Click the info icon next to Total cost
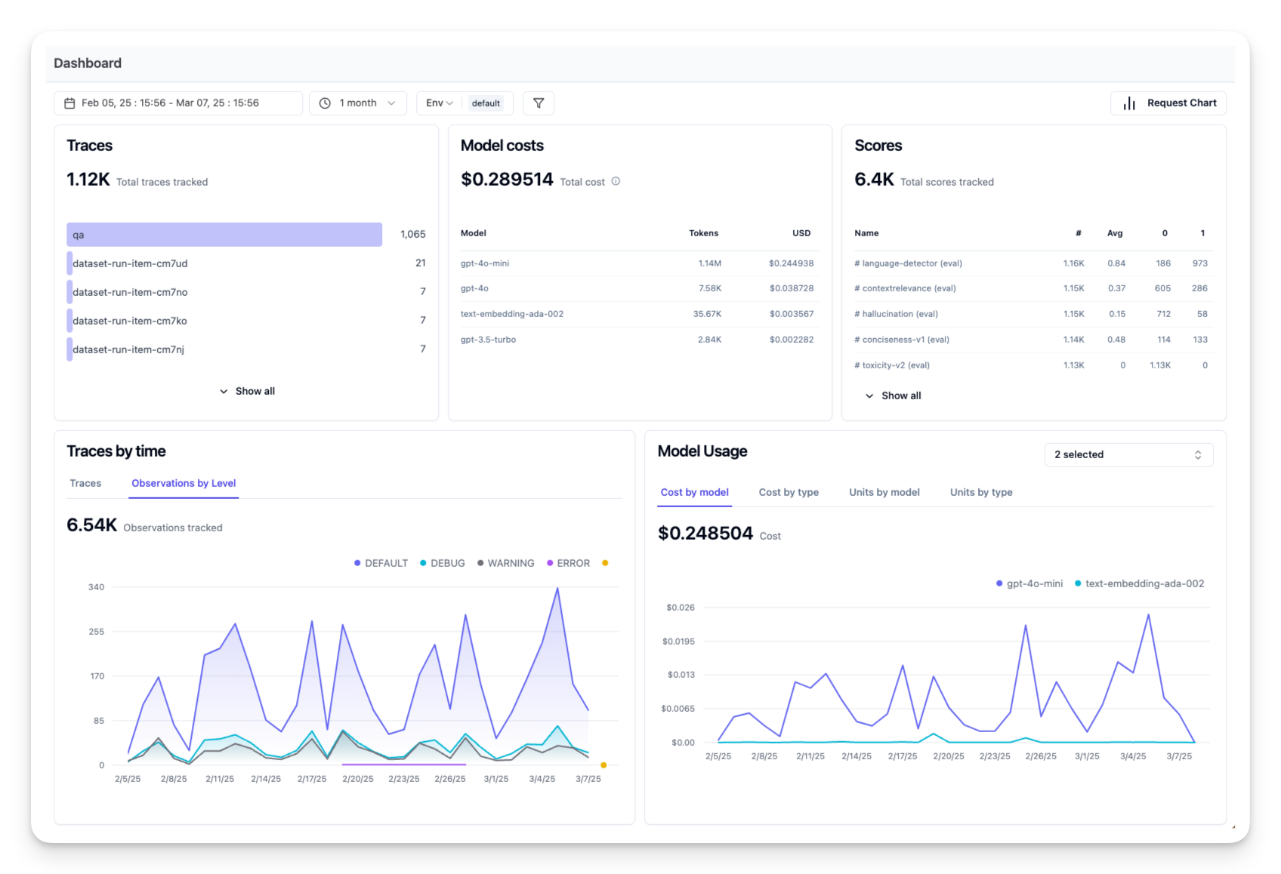 click(x=616, y=181)
